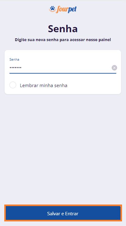Viewport: 126px width, 226px height.
Task: Enable the Lembrar minha senha option
Action: 13,85
